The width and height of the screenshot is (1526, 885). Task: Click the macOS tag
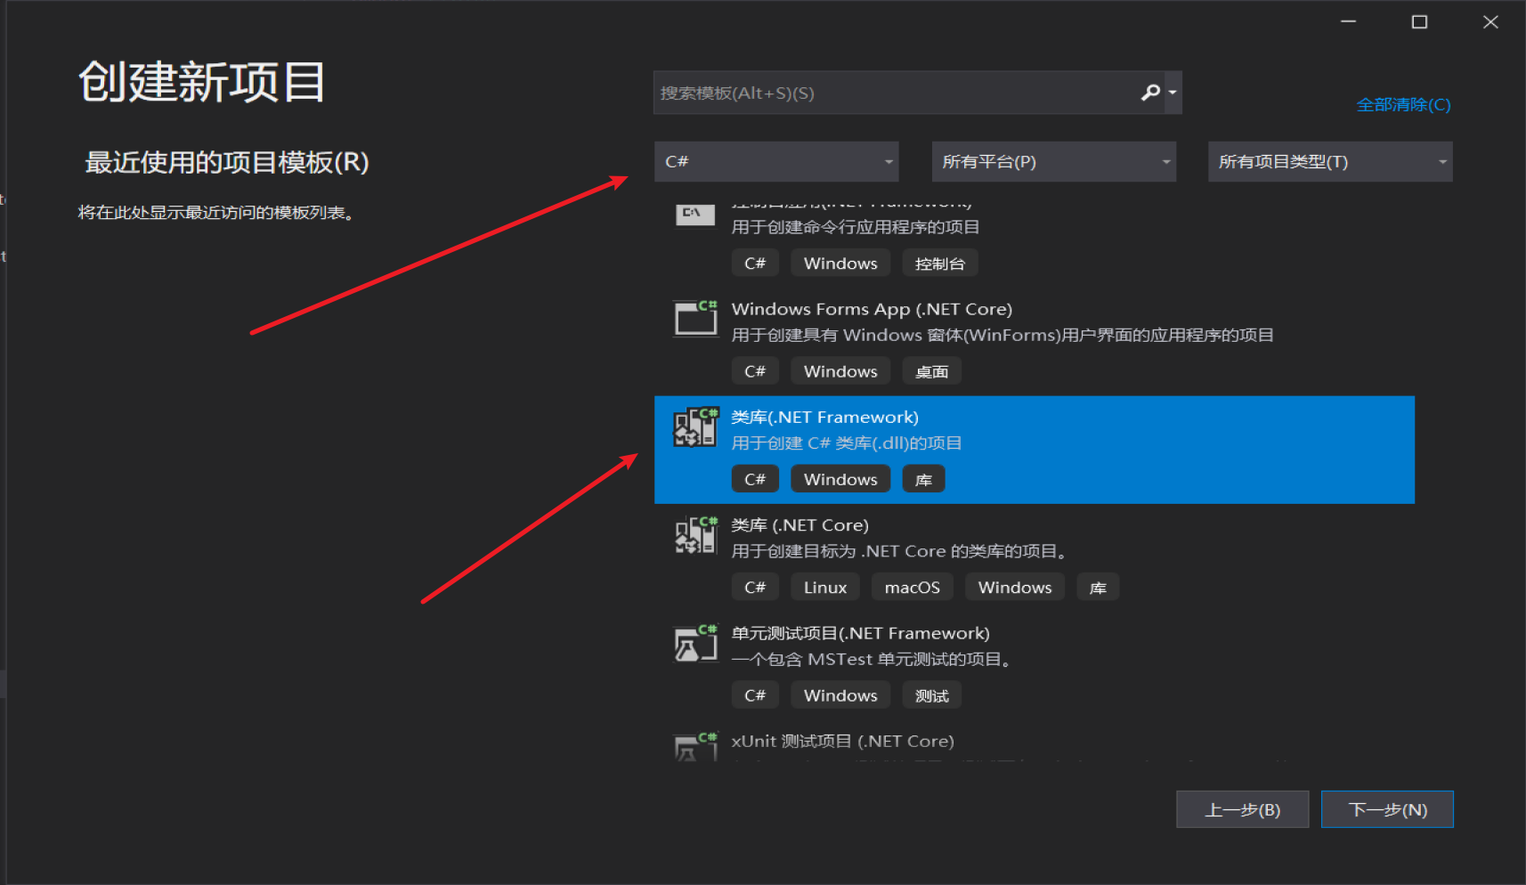913,588
